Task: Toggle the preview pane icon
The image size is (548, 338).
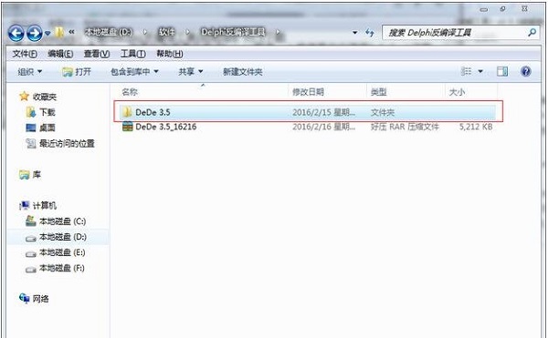Action: pos(502,71)
